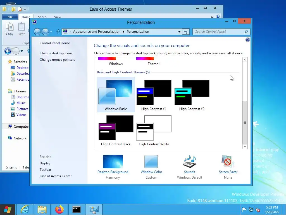
Task: Go back in Ease of Access Themes window
Action: tap(8, 51)
